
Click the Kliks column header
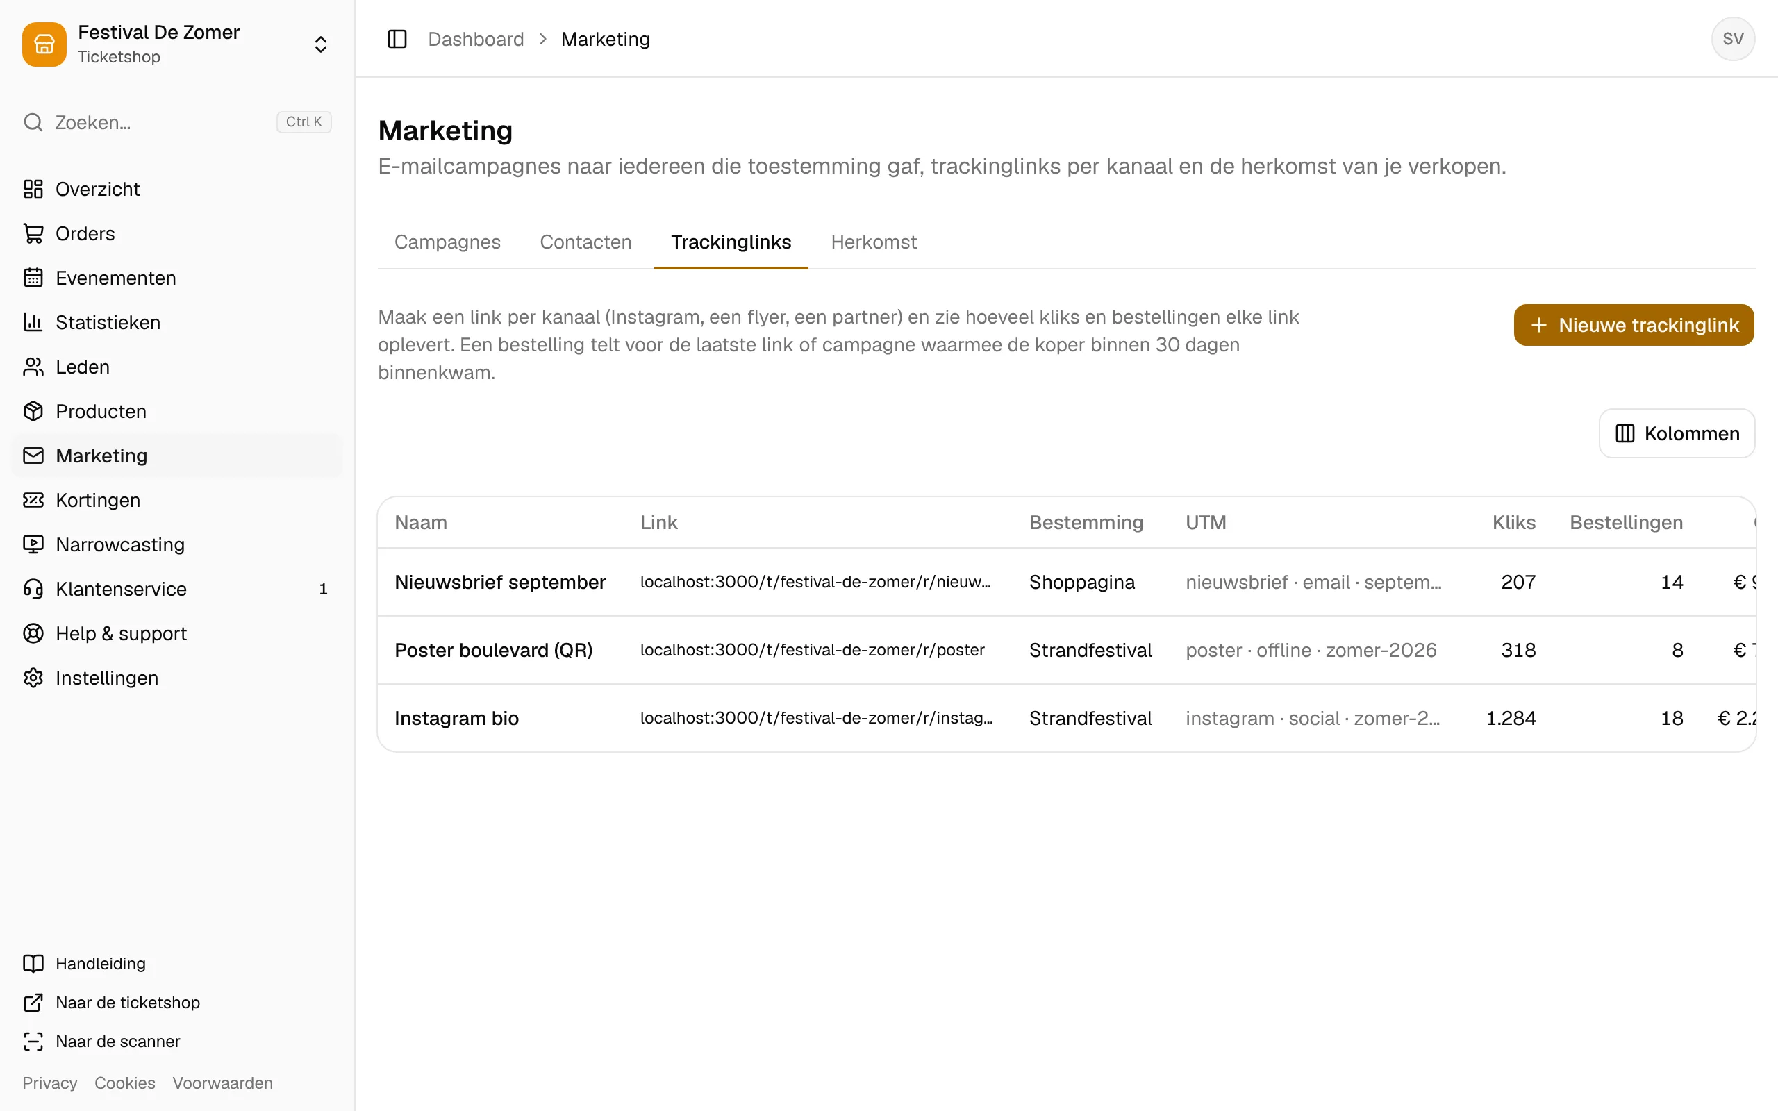[x=1513, y=522]
